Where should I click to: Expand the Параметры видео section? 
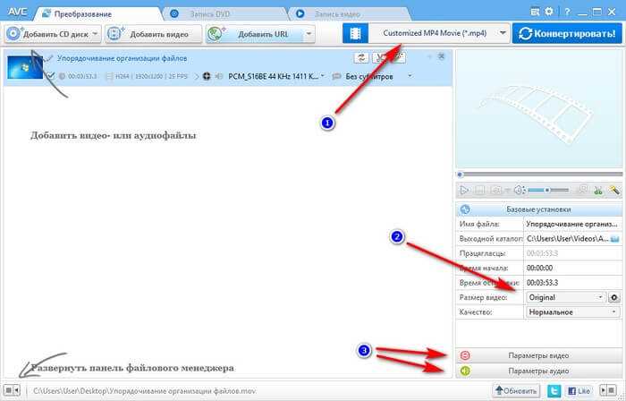[x=539, y=355]
